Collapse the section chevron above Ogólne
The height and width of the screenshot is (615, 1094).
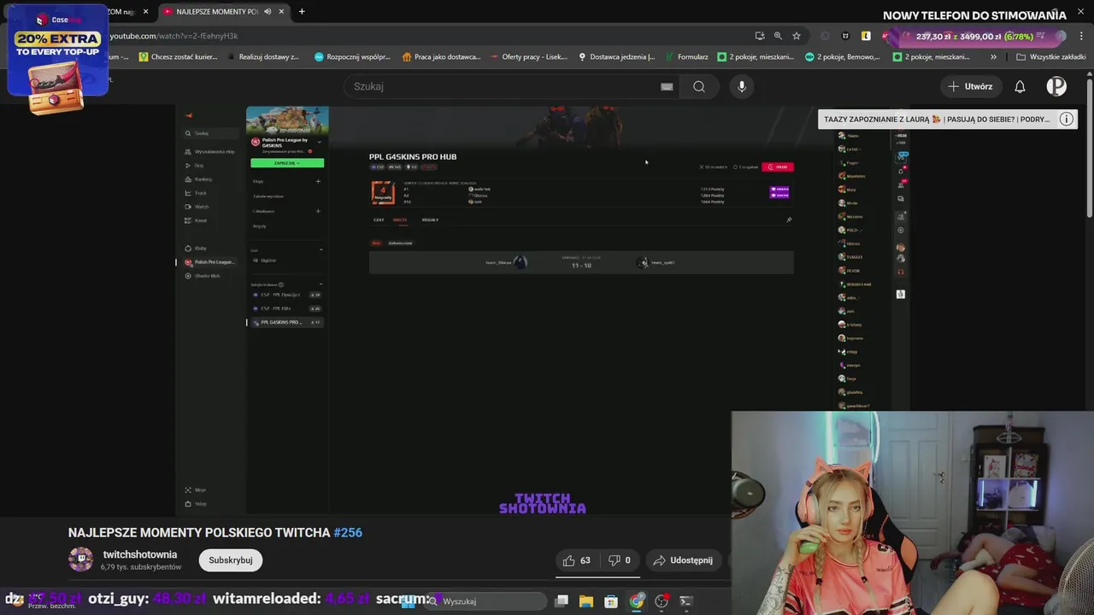point(321,249)
